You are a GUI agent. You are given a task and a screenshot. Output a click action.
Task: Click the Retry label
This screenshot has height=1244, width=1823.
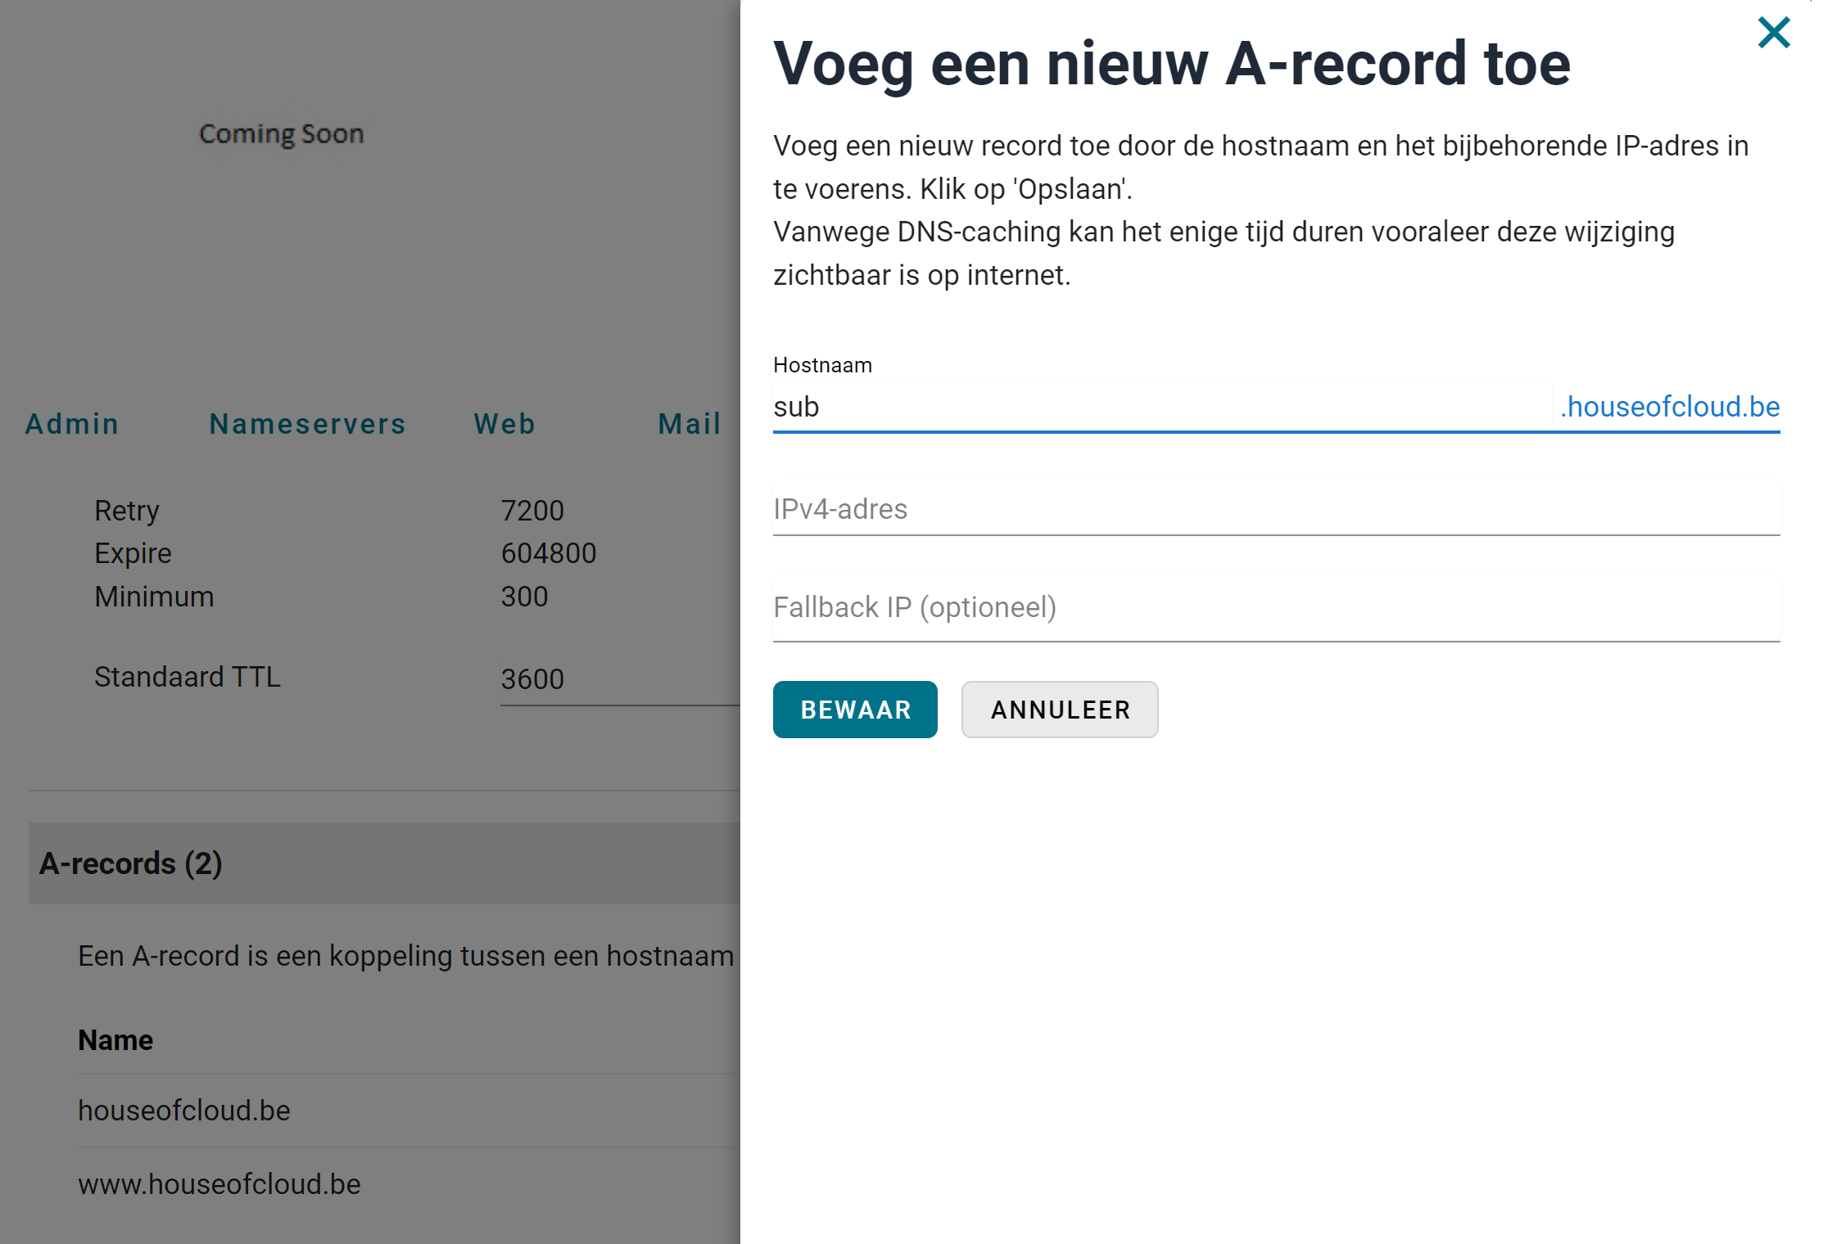tap(126, 511)
